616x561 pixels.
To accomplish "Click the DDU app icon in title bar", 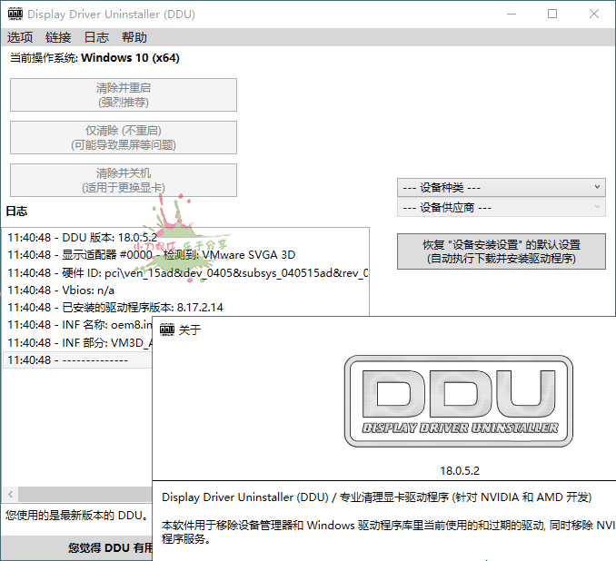I will pyautogui.click(x=15, y=15).
